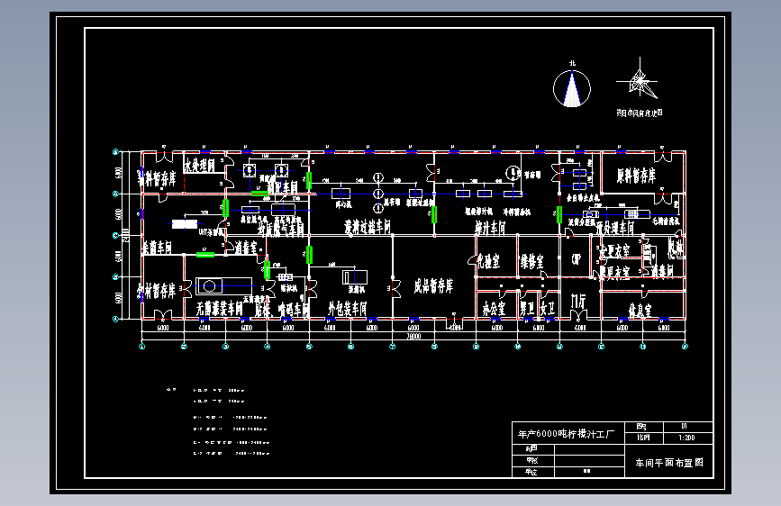Click the 78000 overall length dimension
This screenshot has width=781, height=506.
tap(413, 336)
